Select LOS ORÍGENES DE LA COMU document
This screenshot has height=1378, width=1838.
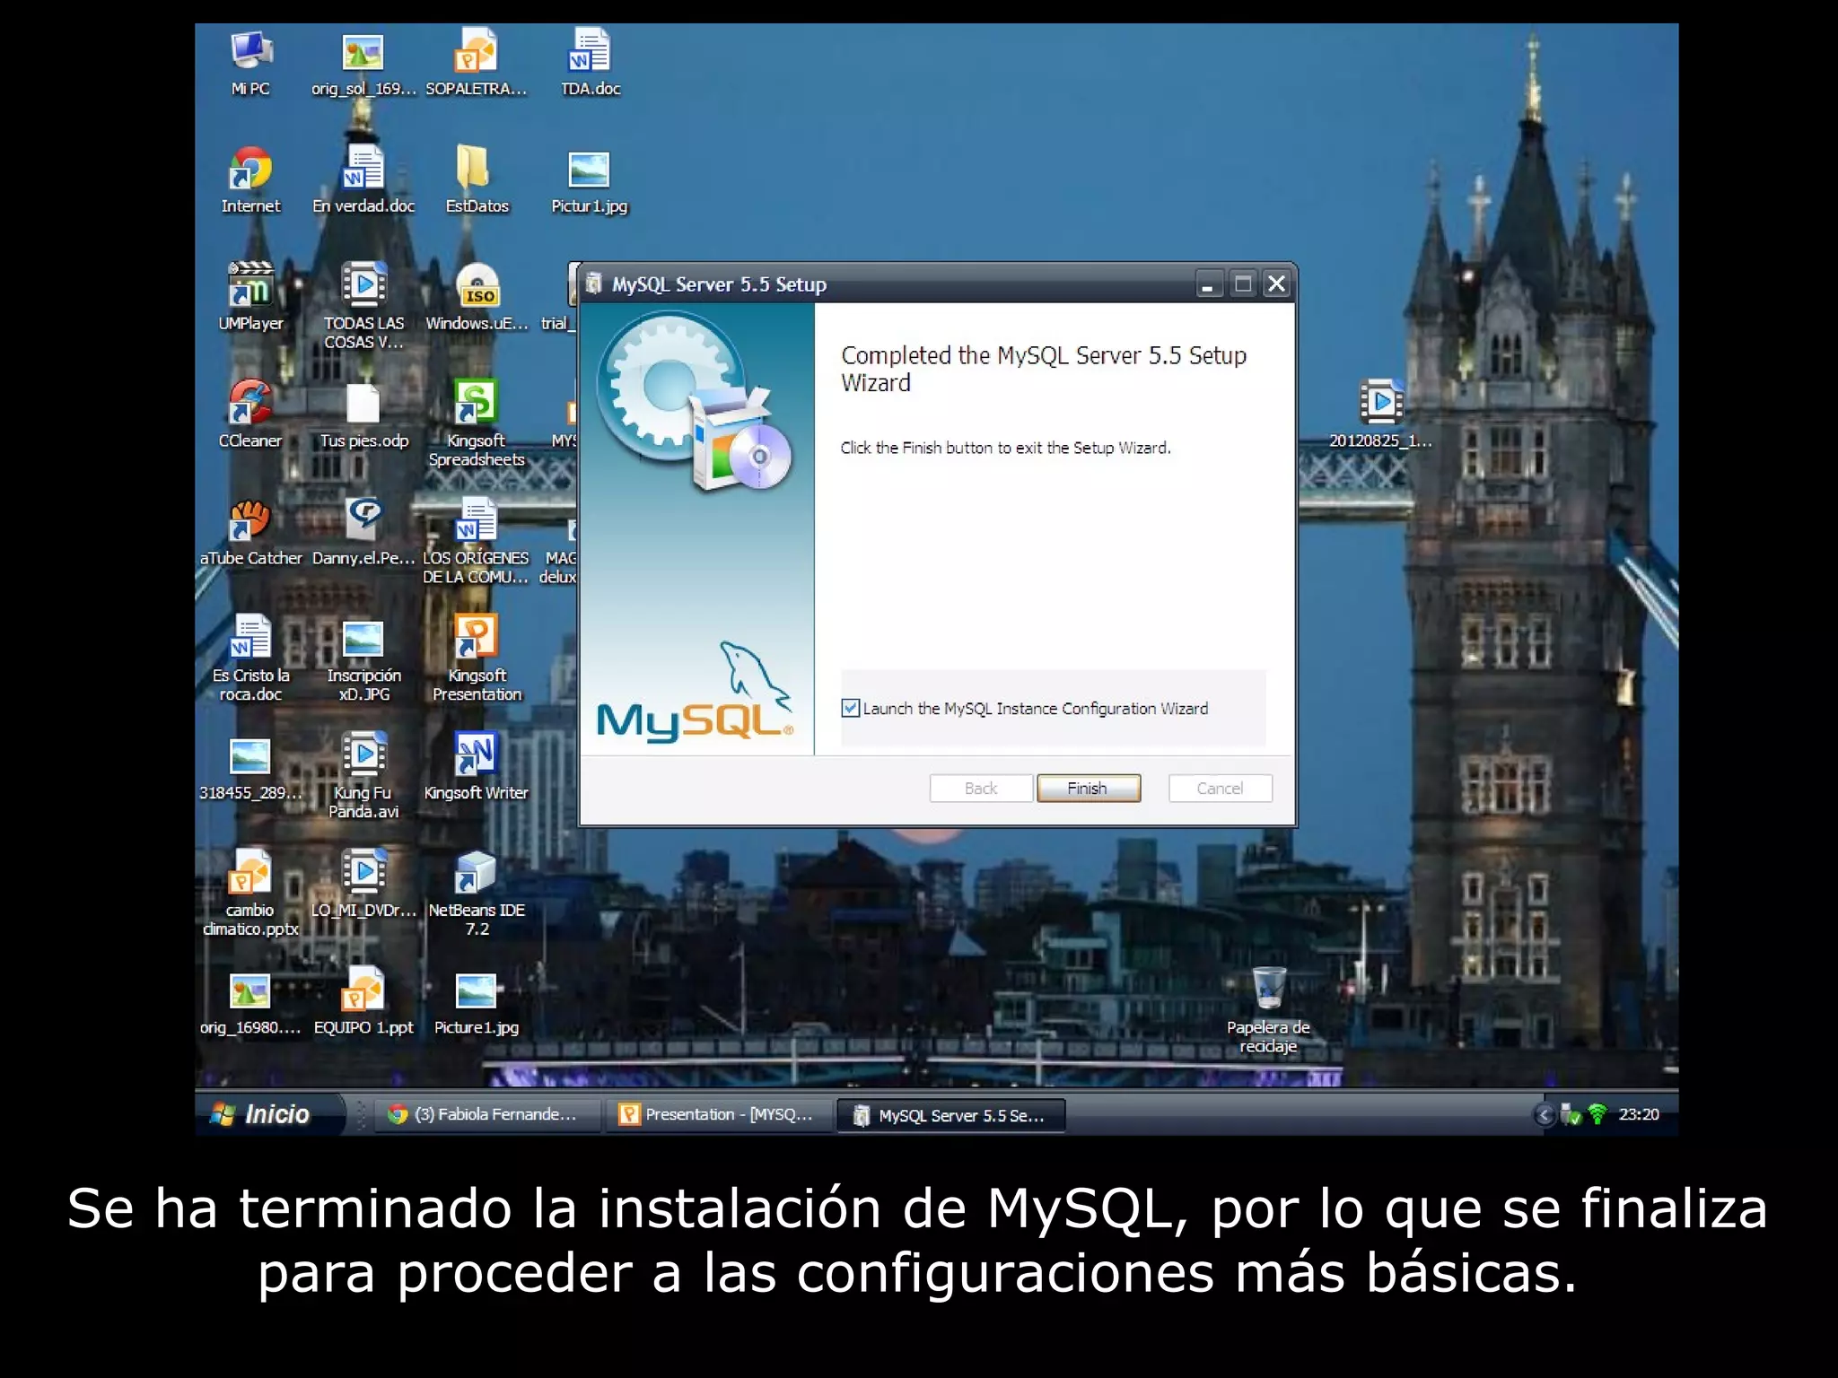pos(476,520)
